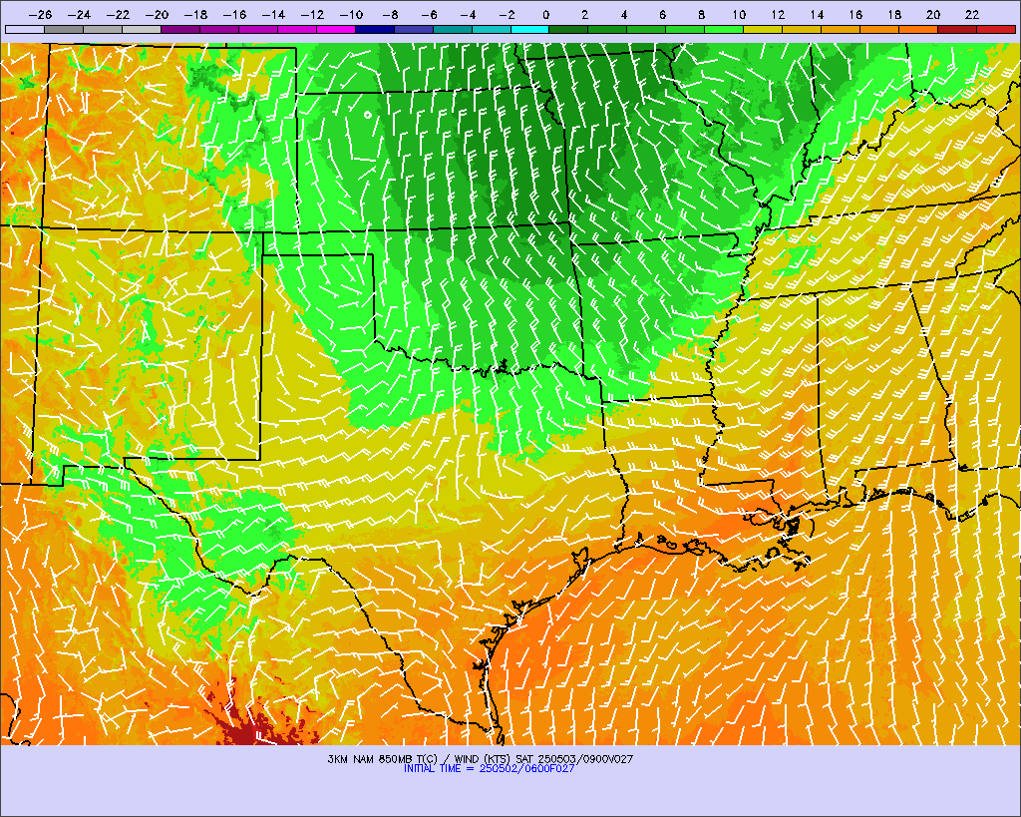1021x817 pixels.
Task: Click the dark purple swatch between -20 and -18
Action: [x=180, y=29]
